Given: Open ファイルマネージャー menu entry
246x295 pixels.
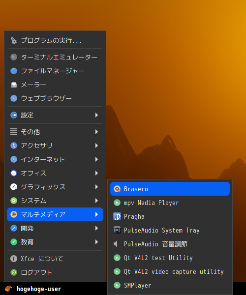Looking at the screenshot, I should click(55, 71).
